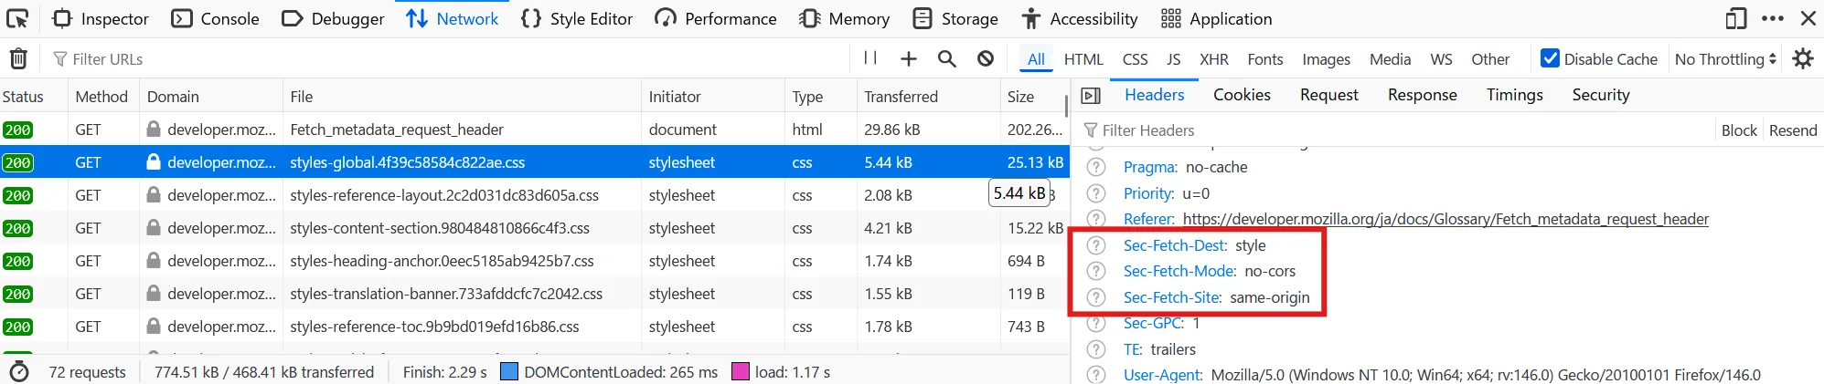Open the network search magnifier

tap(946, 59)
